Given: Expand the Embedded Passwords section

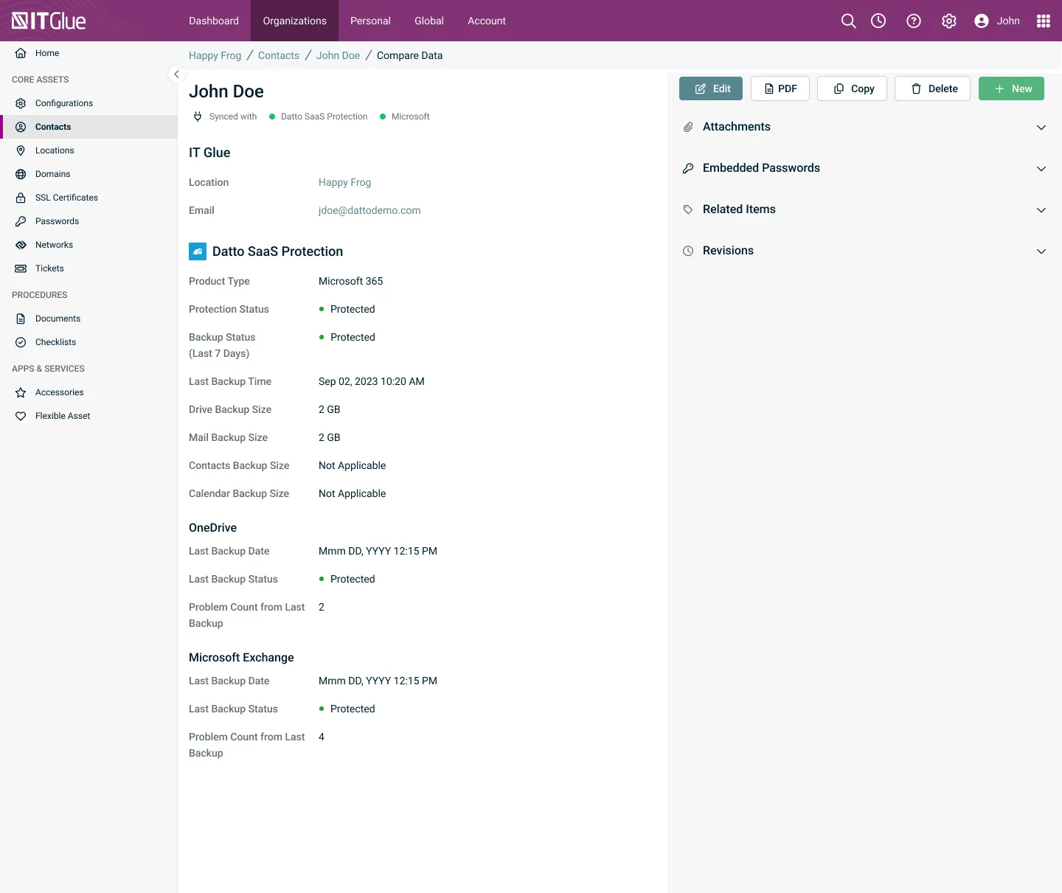Looking at the screenshot, I should [1041, 168].
